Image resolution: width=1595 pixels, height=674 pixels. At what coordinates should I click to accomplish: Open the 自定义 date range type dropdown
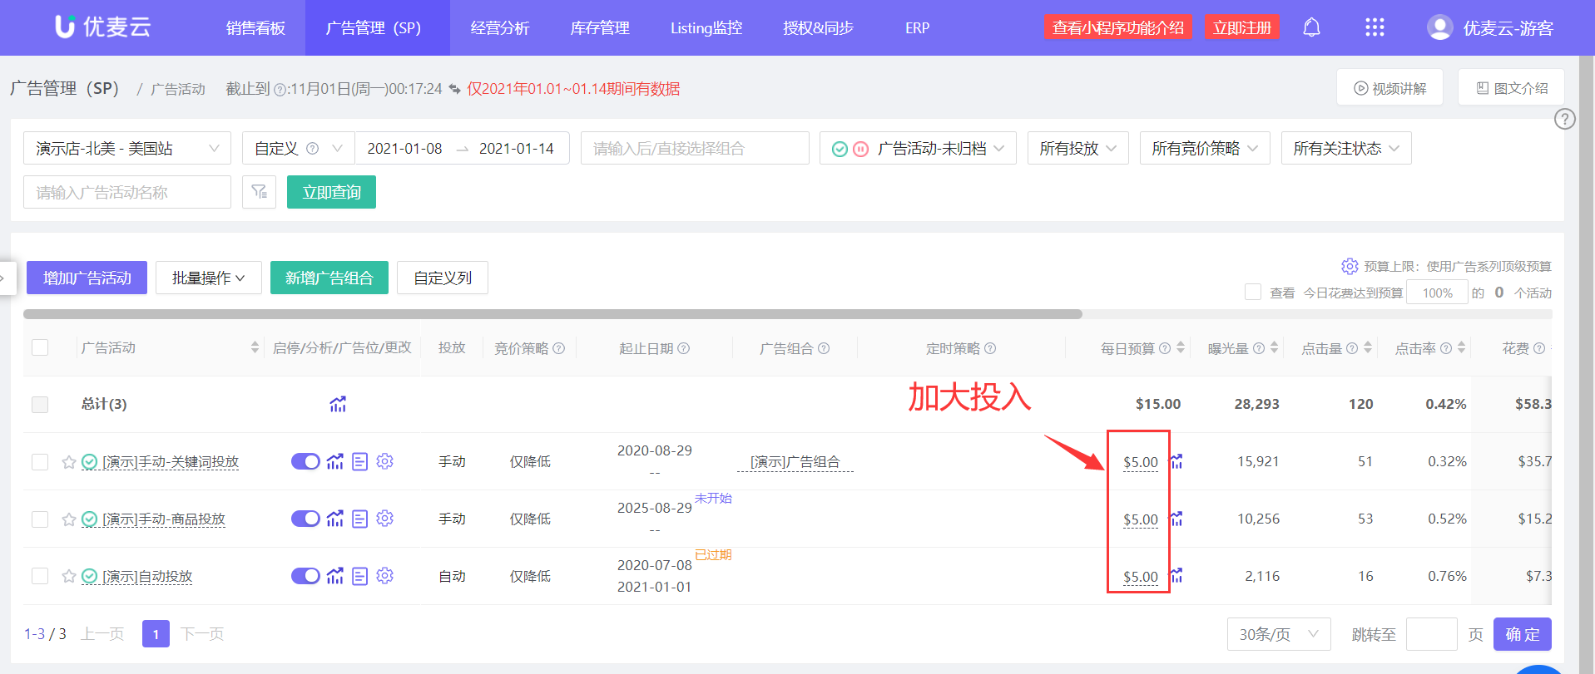click(x=298, y=148)
